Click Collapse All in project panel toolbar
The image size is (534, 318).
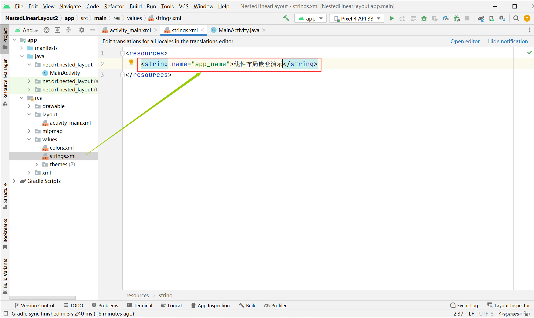click(68, 30)
